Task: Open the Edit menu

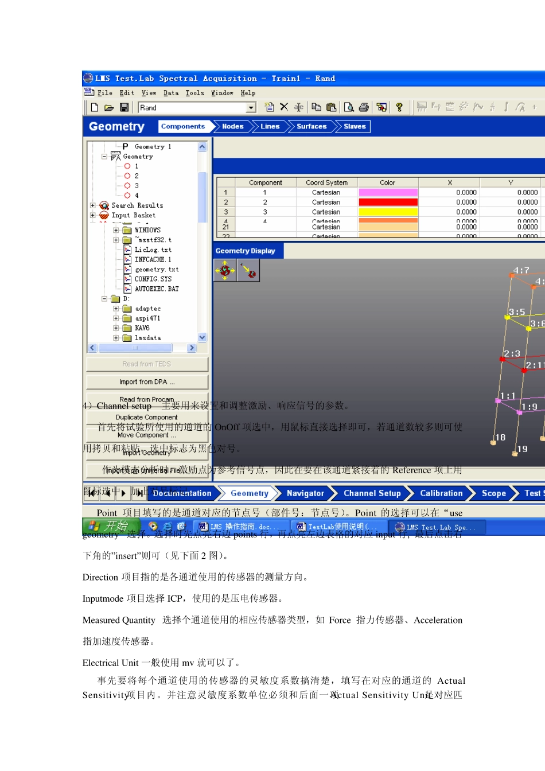Action: [x=127, y=93]
